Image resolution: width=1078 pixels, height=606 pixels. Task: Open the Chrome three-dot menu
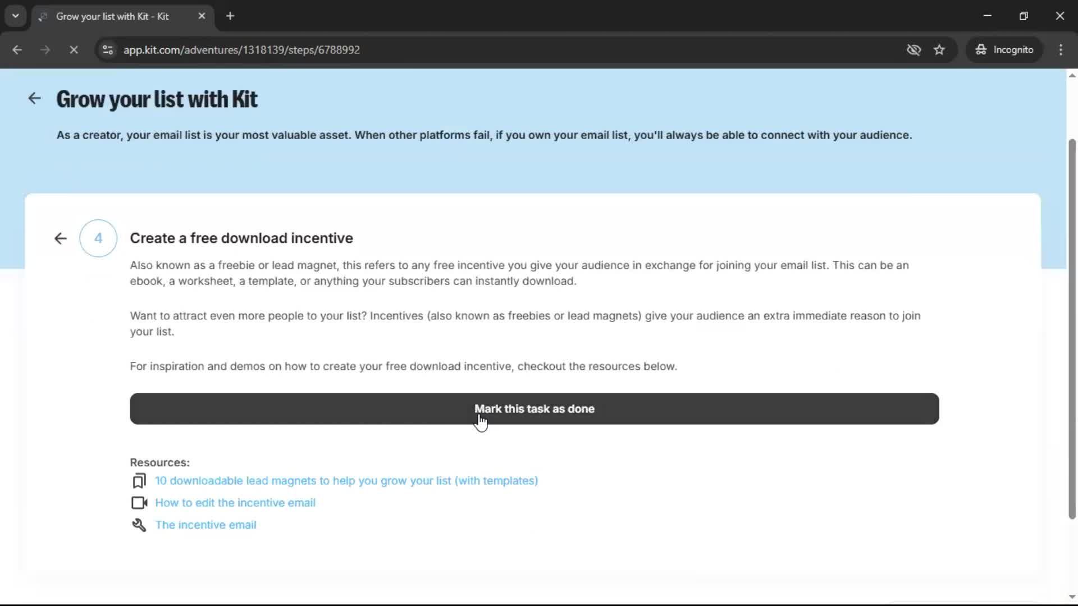tap(1061, 49)
